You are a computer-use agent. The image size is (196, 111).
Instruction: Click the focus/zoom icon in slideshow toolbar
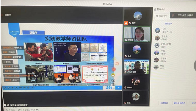click(x=16, y=87)
